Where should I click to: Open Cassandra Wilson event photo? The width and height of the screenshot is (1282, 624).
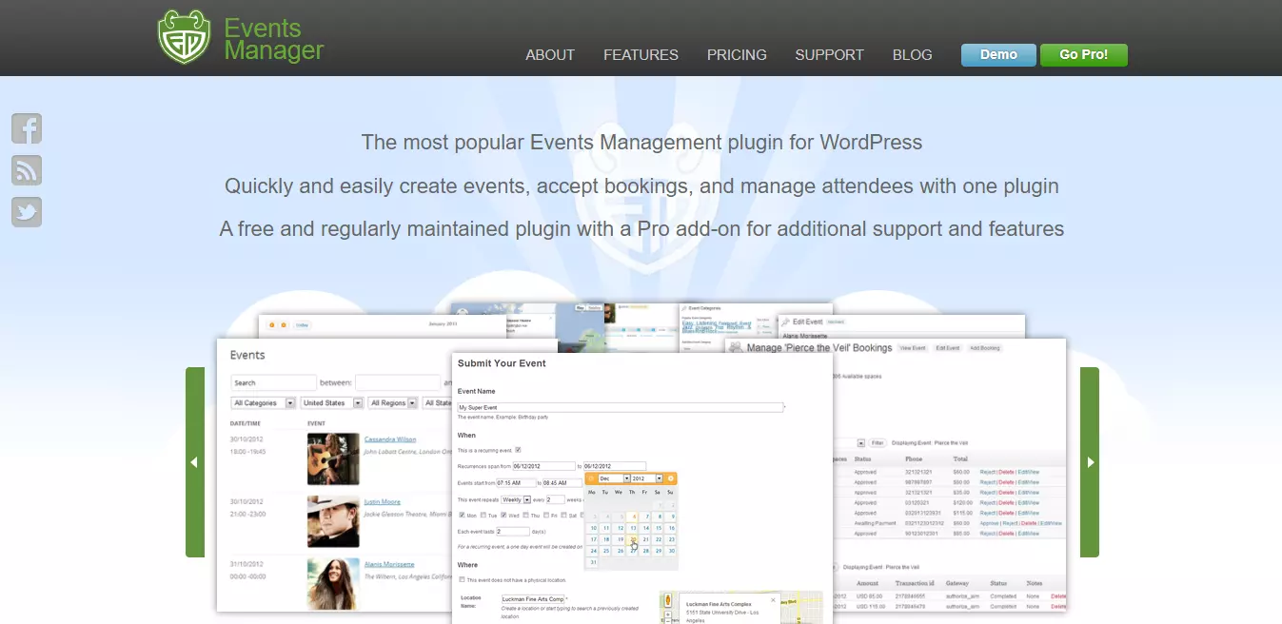(x=333, y=459)
